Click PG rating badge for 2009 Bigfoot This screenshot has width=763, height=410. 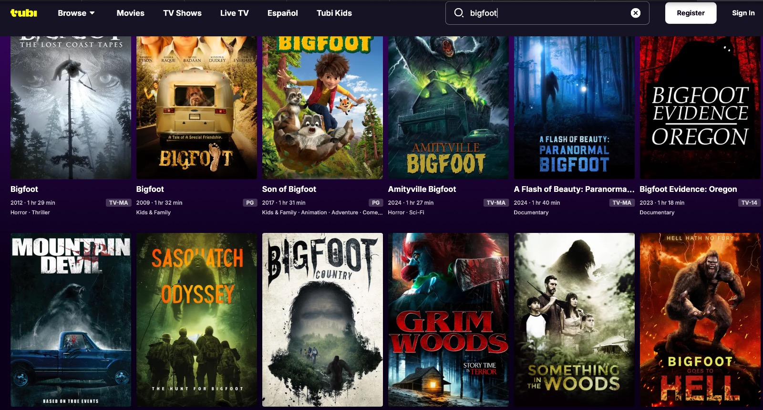(x=250, y=203)
